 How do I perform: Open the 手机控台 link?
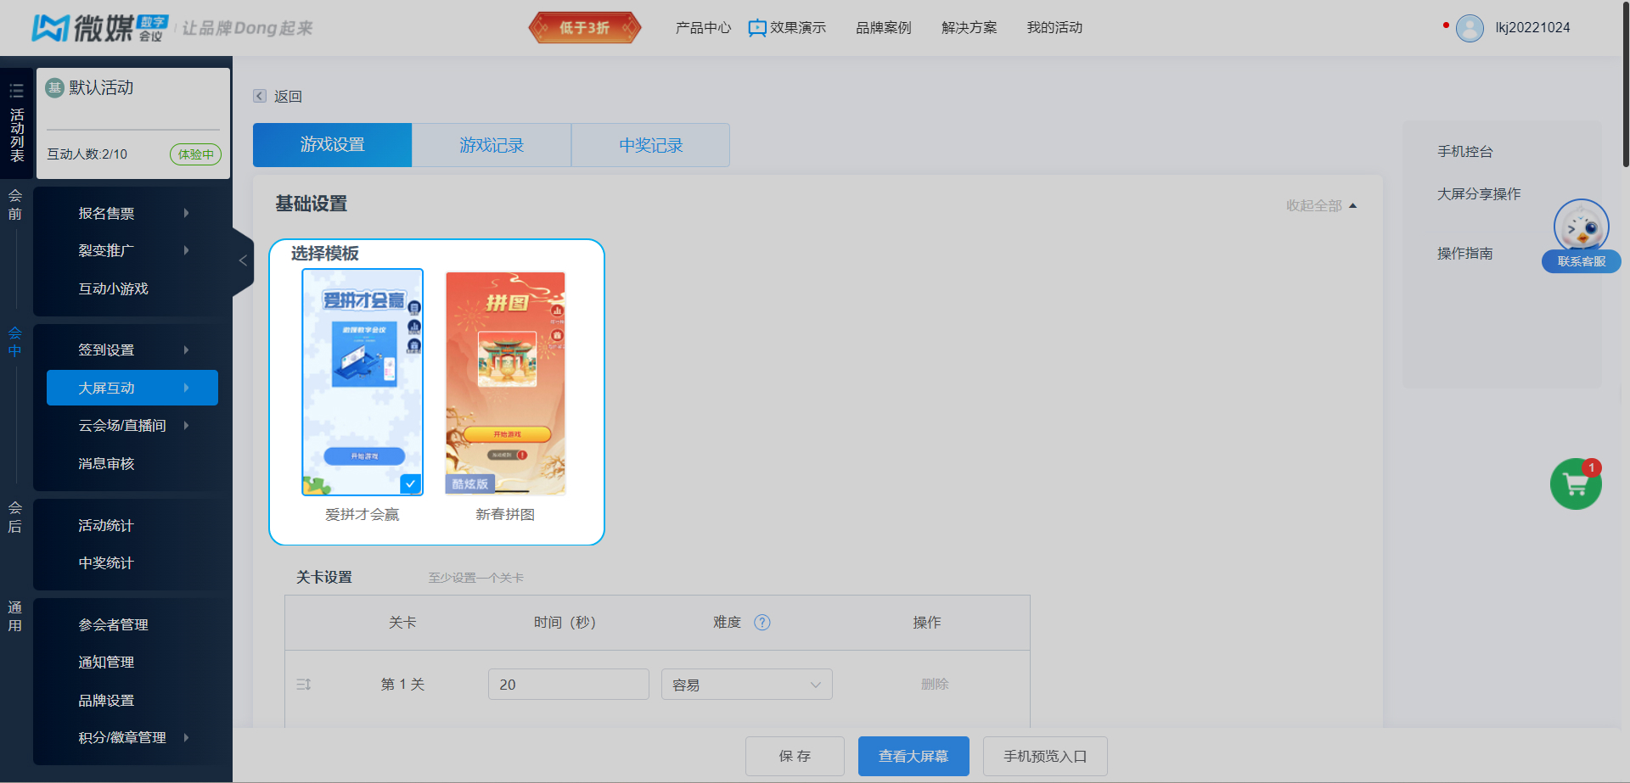(x=1464, y=152)
